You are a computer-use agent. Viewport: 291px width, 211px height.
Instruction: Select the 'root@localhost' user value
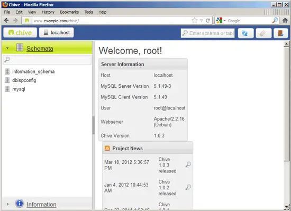coord(169,108)
